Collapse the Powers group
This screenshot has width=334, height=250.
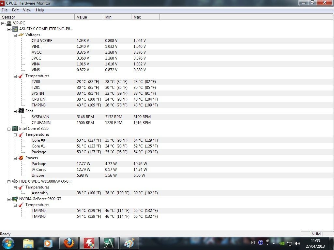coord(15,158)
